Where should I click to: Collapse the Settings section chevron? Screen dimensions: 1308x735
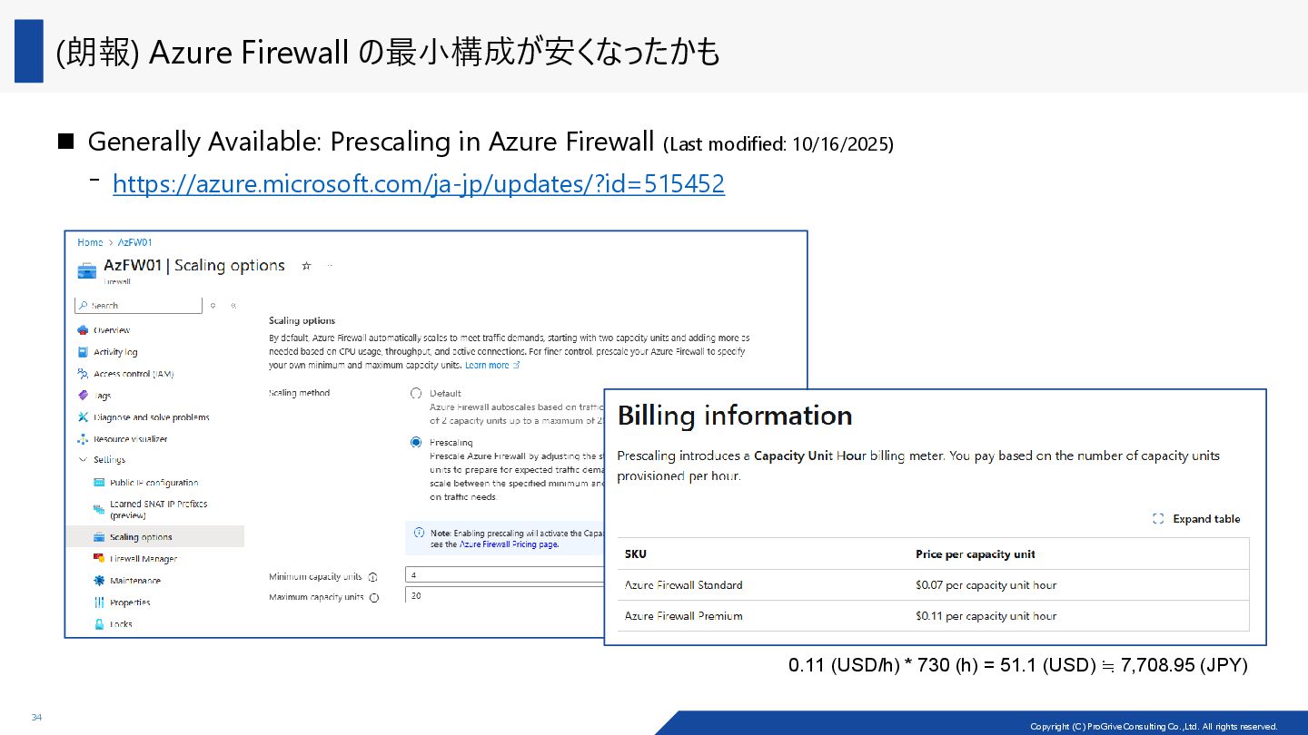pyautogui.click(x=83, y=460)
